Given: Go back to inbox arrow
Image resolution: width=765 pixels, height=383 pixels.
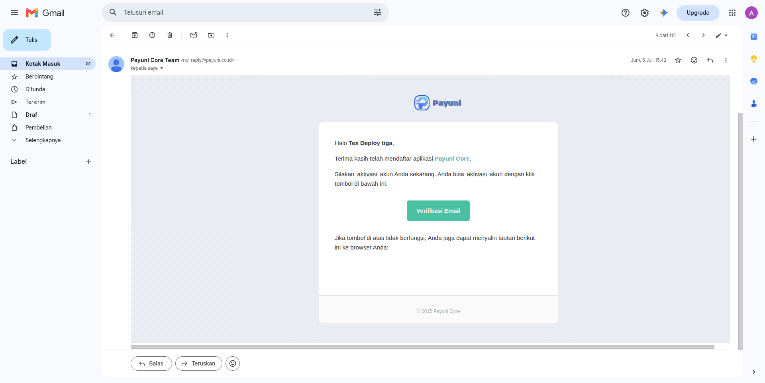Looking at the screenshot, I should [112, 35].
